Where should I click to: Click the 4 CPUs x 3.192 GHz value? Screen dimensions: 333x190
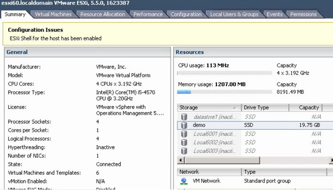pyautogui.click(x=119, y=84)
